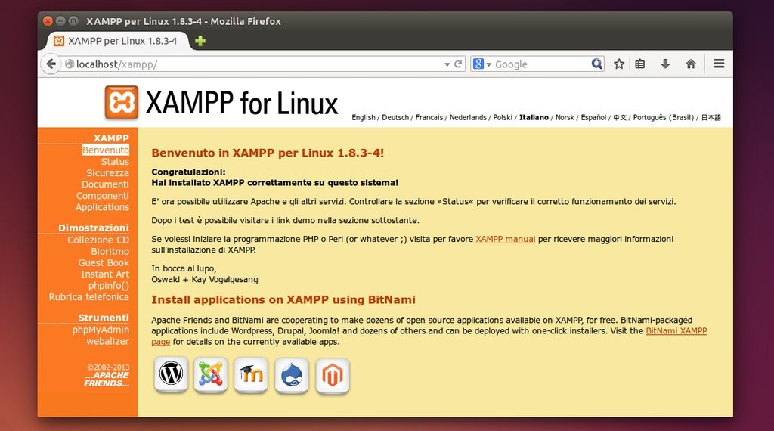This screenshot has width=774, height=431.
Task: Reload the page from address bar
Action: [458, 64]
